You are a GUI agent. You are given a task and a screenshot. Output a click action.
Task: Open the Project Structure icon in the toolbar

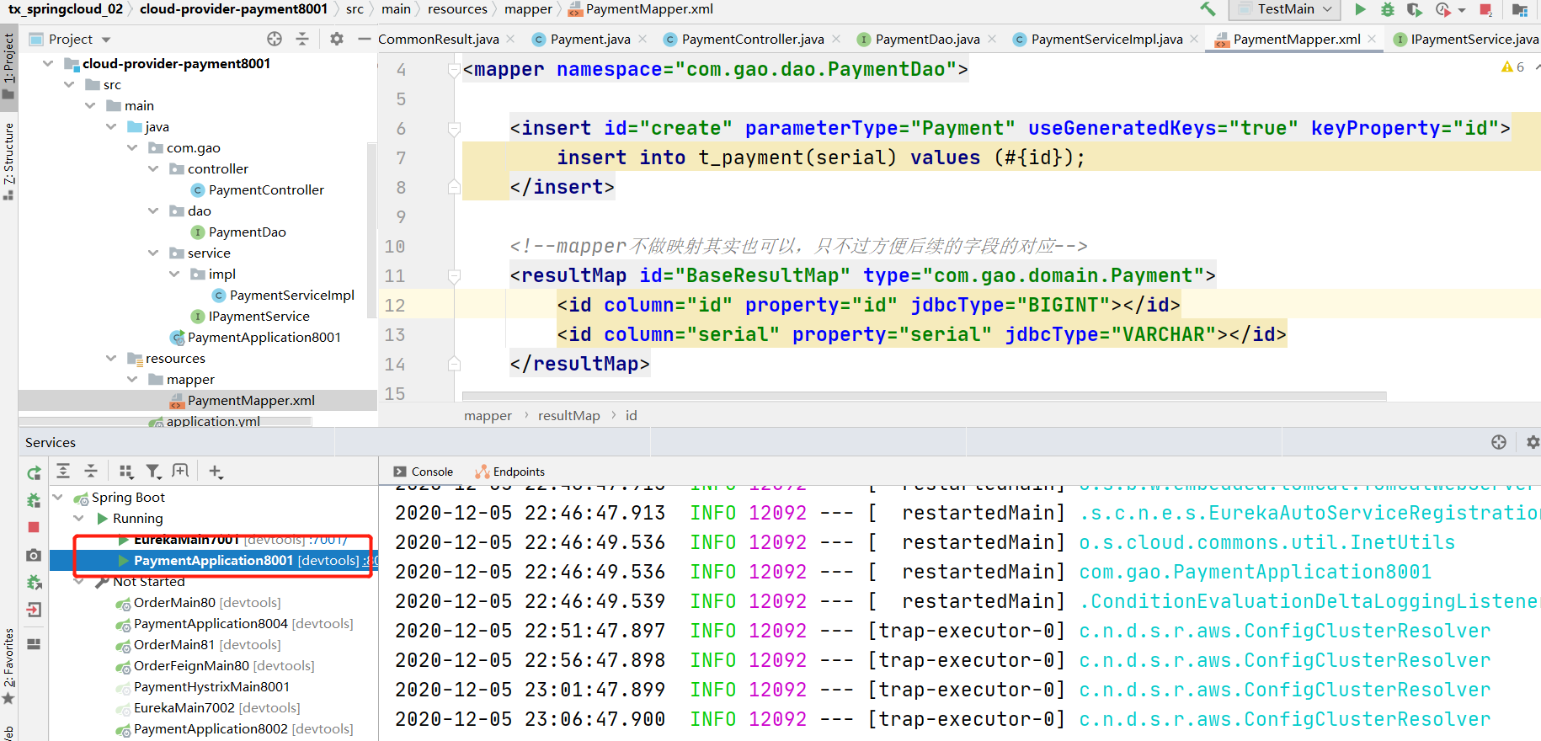[x=1520, y=10]
